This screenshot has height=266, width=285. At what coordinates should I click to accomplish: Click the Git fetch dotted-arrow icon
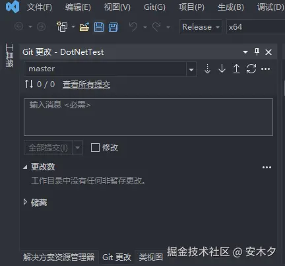pos(207,69)
